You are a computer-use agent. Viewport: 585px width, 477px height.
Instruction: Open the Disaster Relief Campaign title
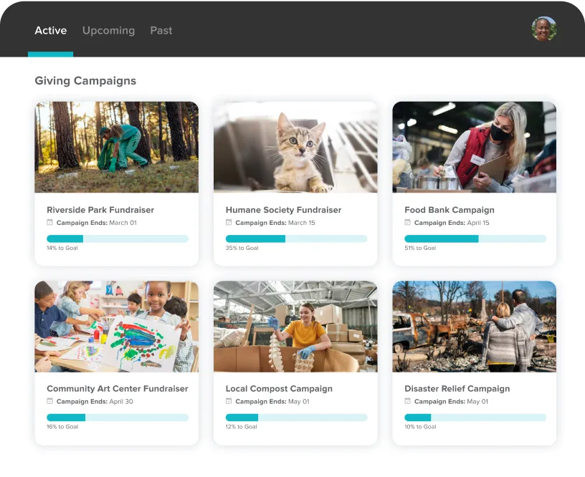point(457,389)
